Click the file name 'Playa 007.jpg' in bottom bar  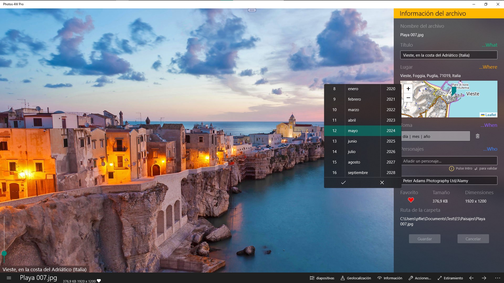coord(38,277)
